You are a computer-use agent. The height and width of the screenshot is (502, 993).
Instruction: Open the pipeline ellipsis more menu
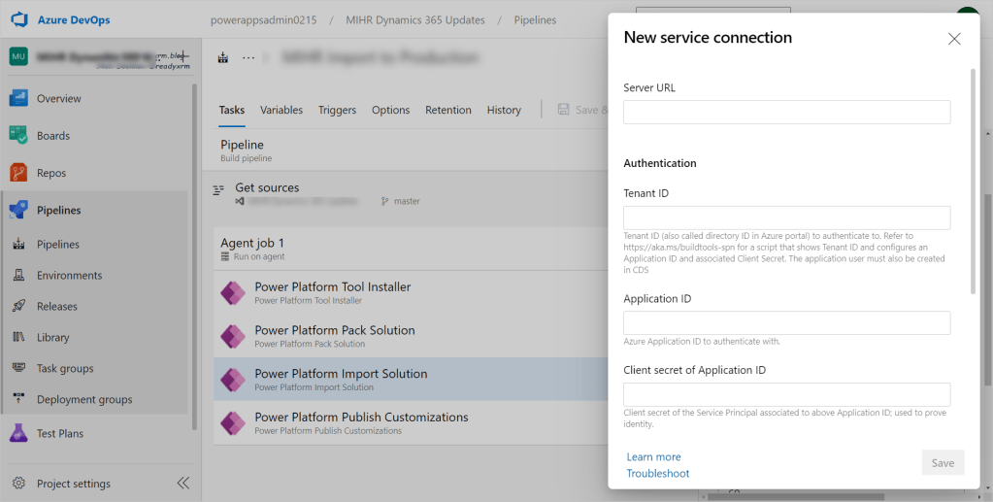click(x=248, y=58)
